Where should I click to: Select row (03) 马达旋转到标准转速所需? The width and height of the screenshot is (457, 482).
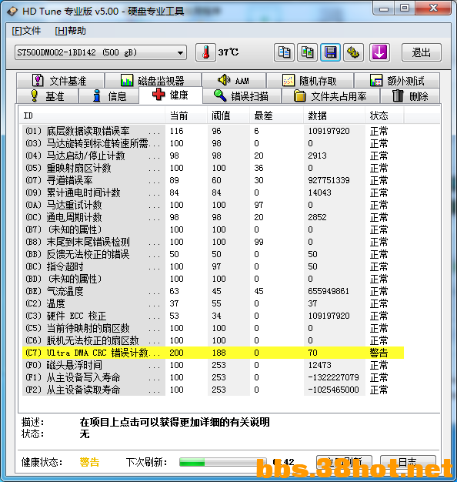tap(213, 143)
